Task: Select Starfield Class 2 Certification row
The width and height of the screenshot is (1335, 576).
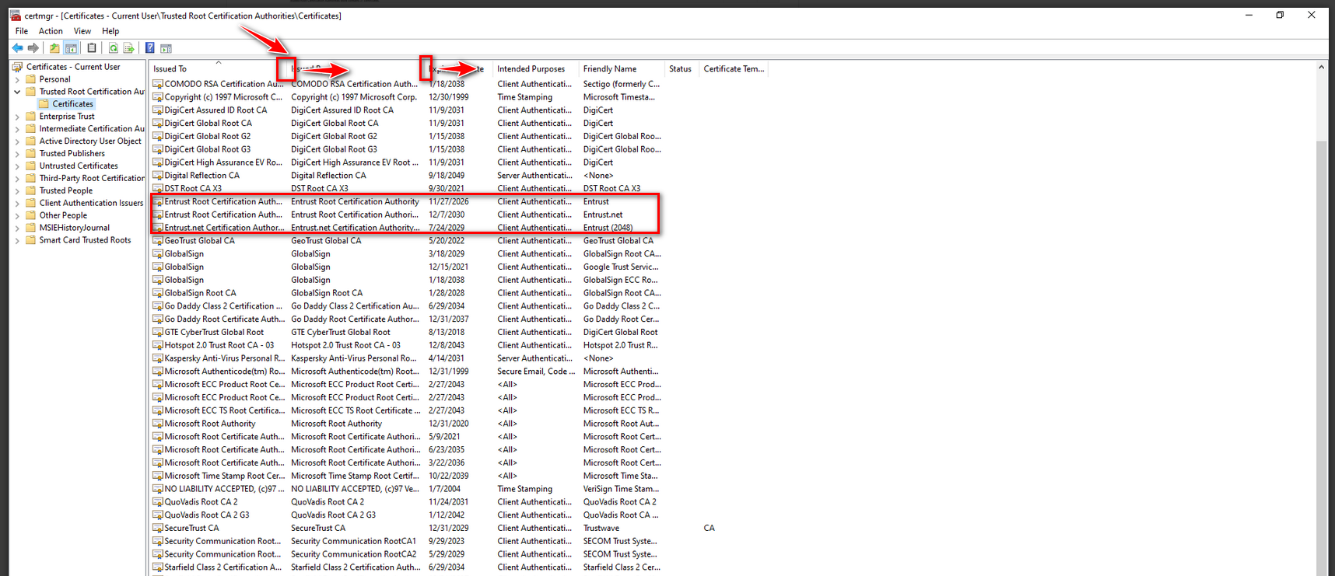Action: [x=406, y=567]
